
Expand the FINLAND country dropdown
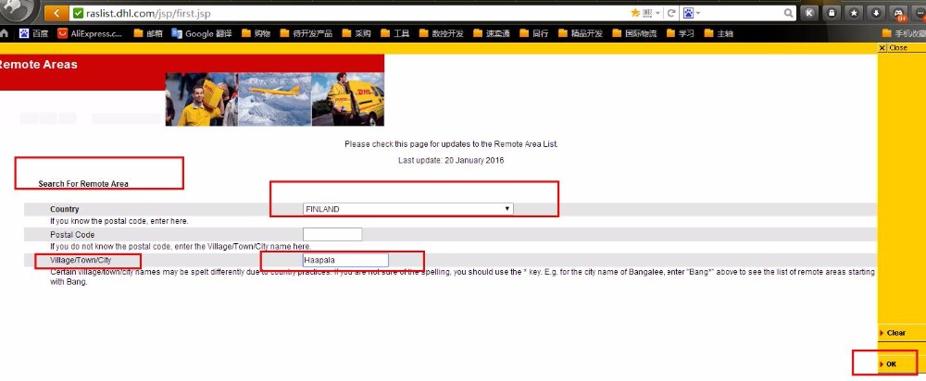pyautogui.click(x=407, y=209)
